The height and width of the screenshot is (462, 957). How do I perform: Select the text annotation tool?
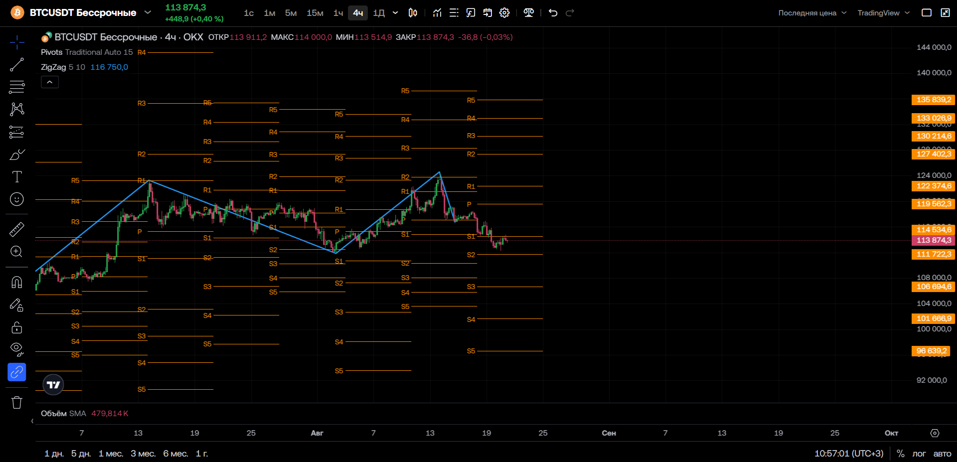tap(17, 177)
